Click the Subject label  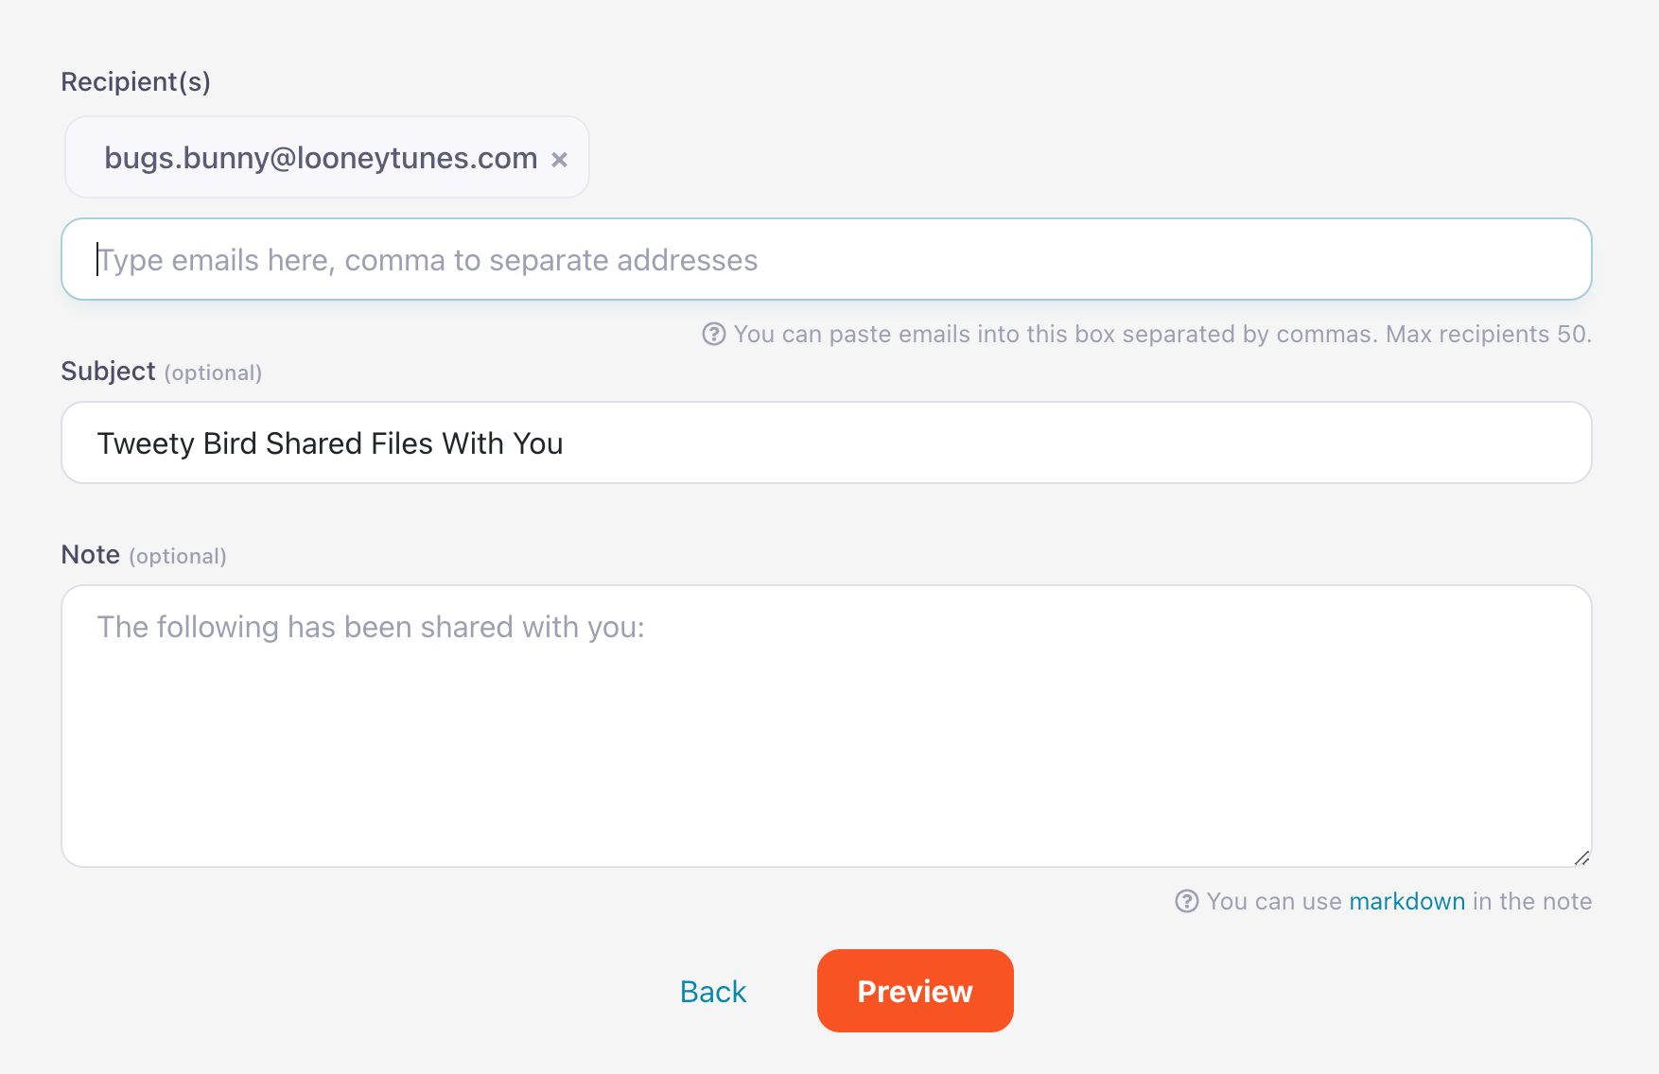coord(108,372)
